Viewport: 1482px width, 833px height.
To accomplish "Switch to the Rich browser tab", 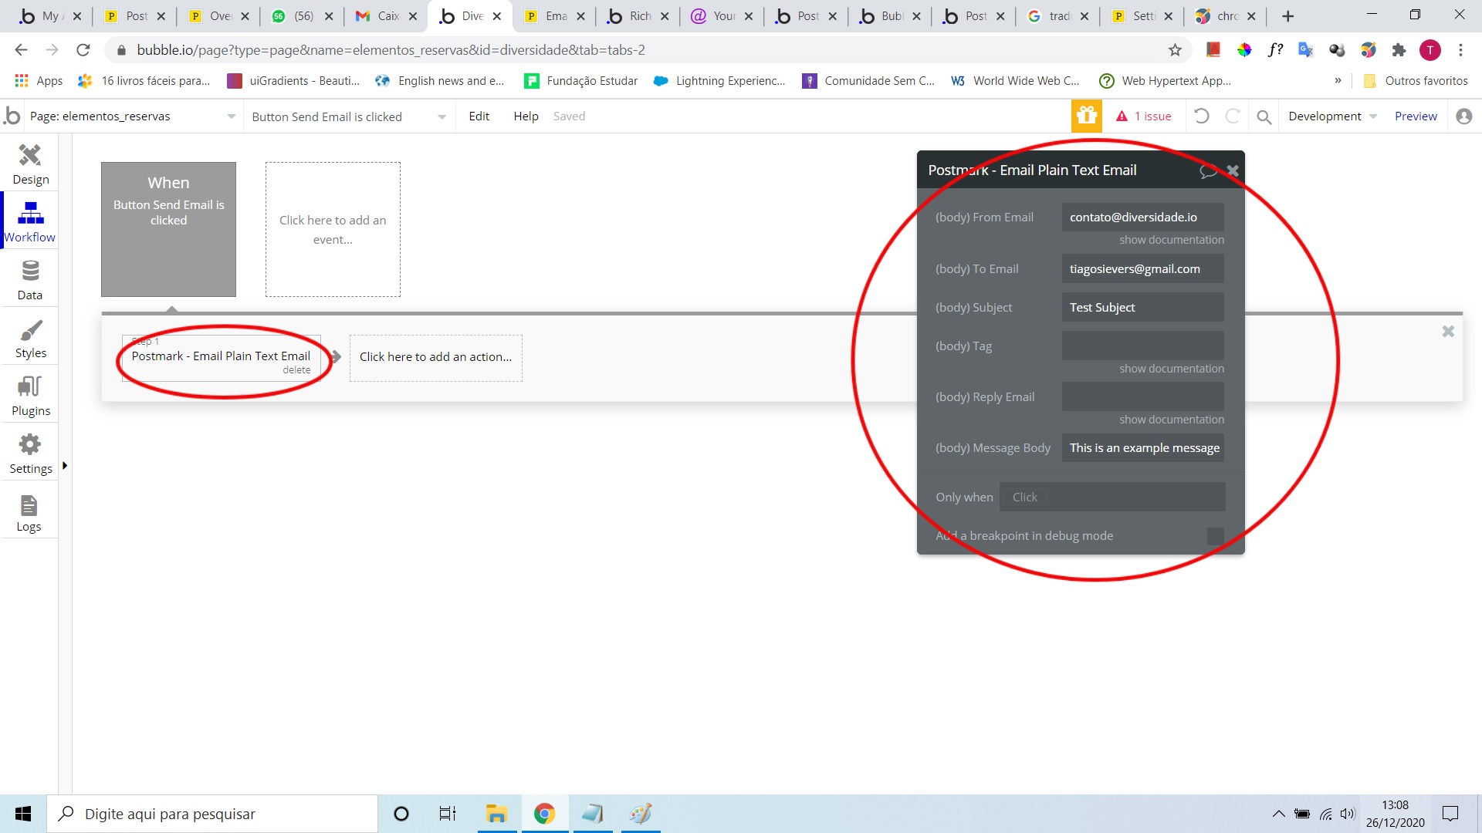I will 636,16.
